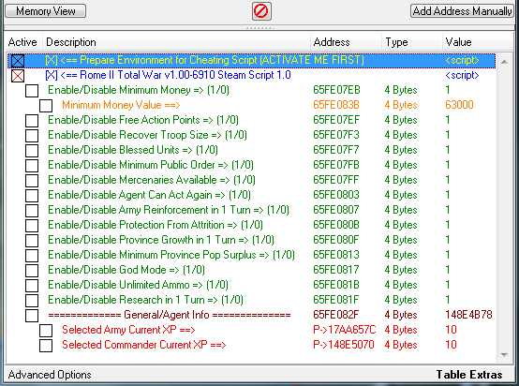The image size is (519, 386).
Task: Select 'Selected Commander Current XP ==>' description
Action: tap(144, 345)
